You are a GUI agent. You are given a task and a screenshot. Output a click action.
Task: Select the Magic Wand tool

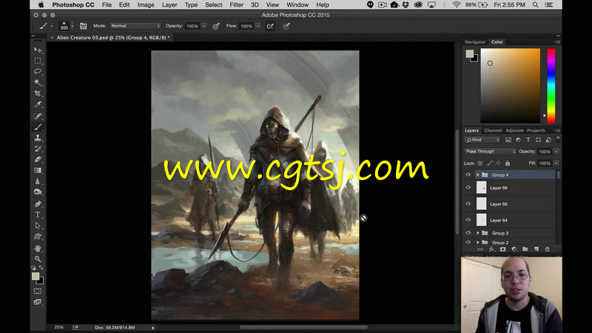(38, 82)
